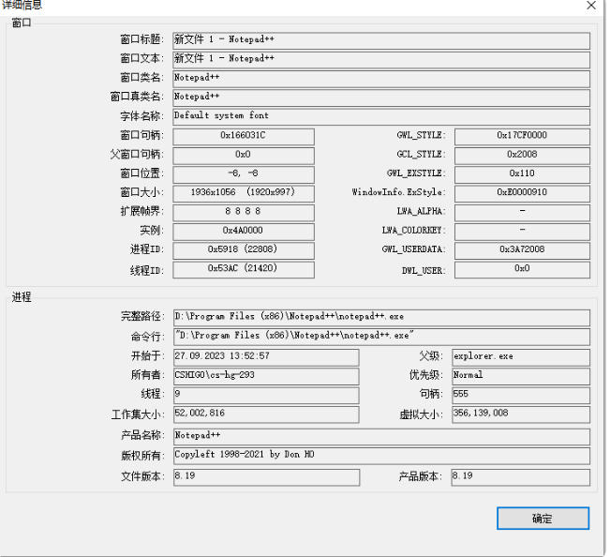Click the 开始于 date and time field
This screenshot has height=557, width=610.
(265, 357)
